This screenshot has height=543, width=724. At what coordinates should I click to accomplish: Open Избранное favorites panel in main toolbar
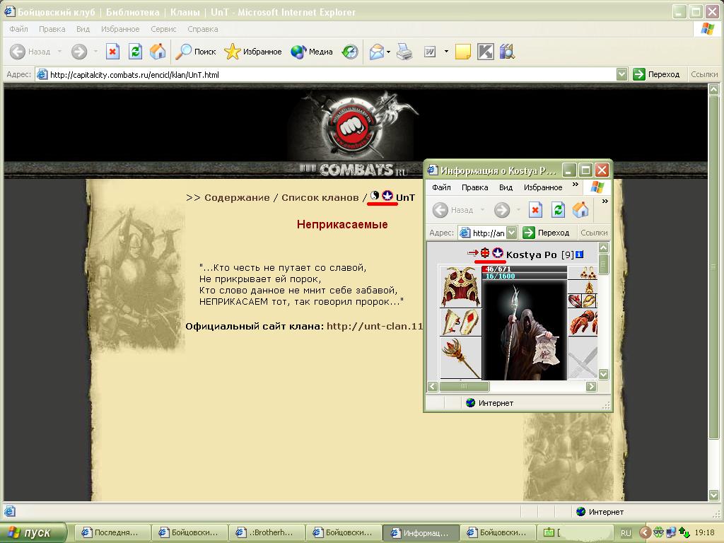pyautogui.click(x=253, y=52)
